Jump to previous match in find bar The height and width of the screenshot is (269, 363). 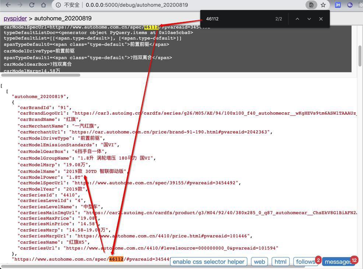297,19
